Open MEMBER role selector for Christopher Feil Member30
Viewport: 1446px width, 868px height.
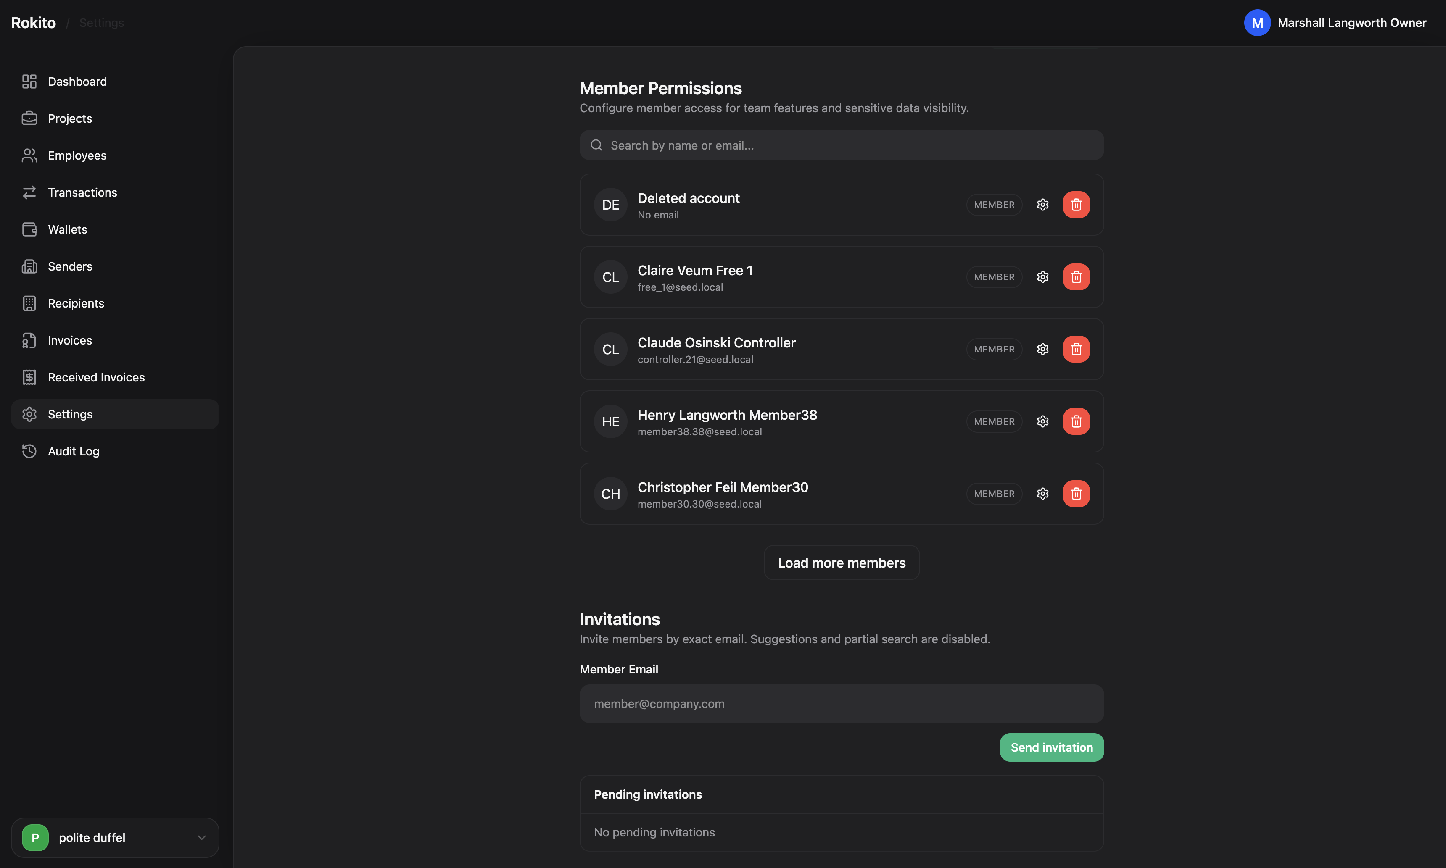[994, 493]
